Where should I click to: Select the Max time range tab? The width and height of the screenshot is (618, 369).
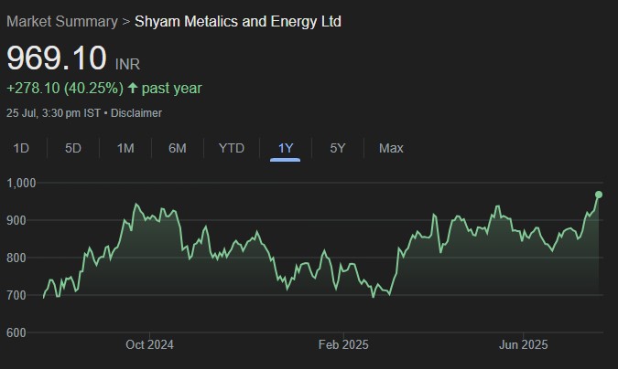[391, 148]
